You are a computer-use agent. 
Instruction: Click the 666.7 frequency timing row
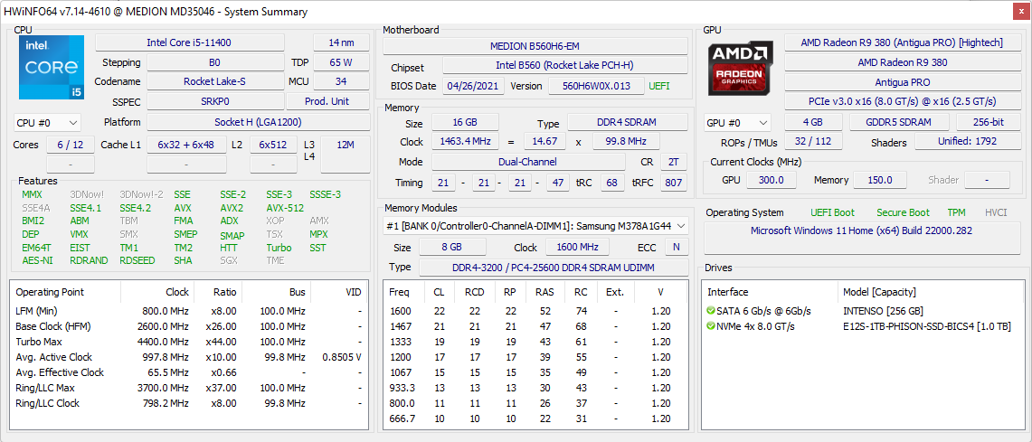tap(535, 419)
